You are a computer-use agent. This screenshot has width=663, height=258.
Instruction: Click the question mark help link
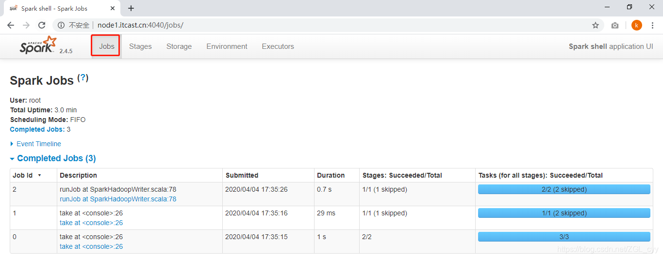click(83, 77)
